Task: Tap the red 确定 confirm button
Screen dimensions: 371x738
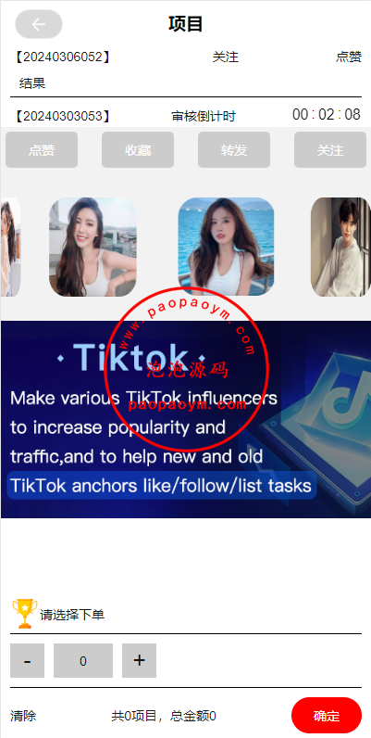Action: (x=327, y=716)
